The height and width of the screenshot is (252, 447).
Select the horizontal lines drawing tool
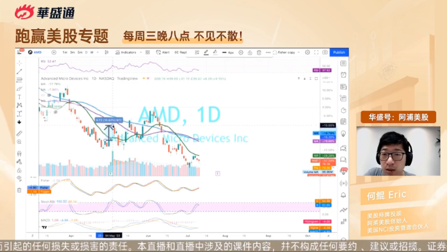tap(20, 79)
